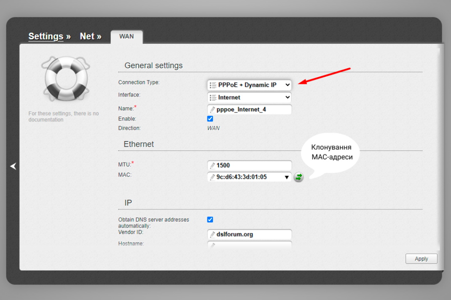Click the list icon in Connection Type
451x300 pixels.
tap(213, 85)
